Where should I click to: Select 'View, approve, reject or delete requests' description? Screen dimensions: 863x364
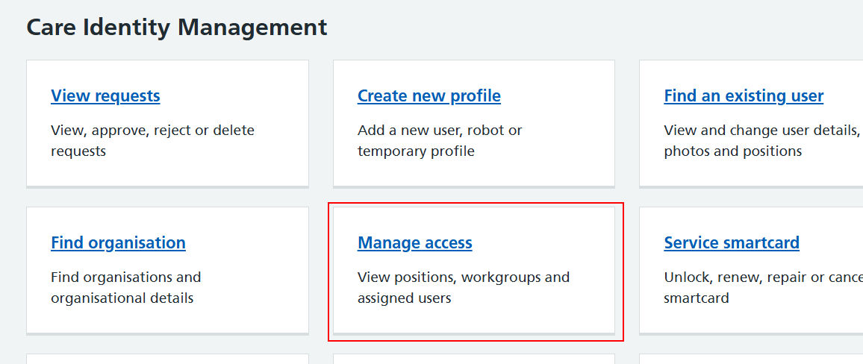152,141
